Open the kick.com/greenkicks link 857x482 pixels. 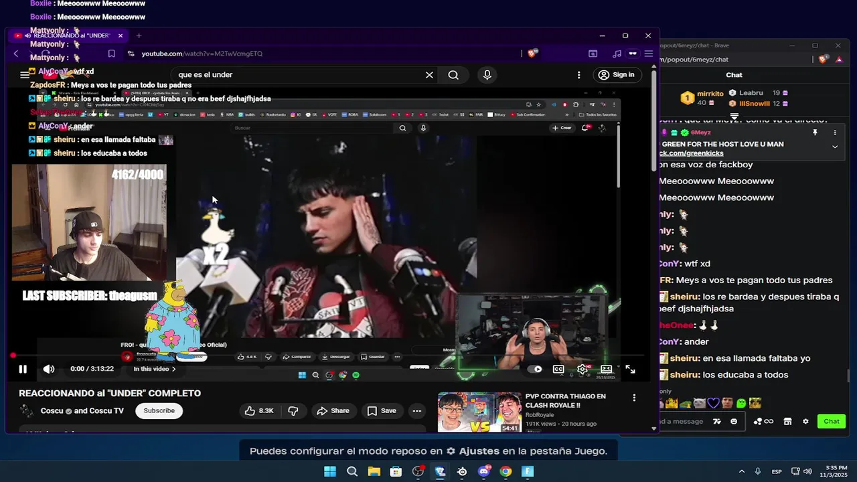pos(691,153)
